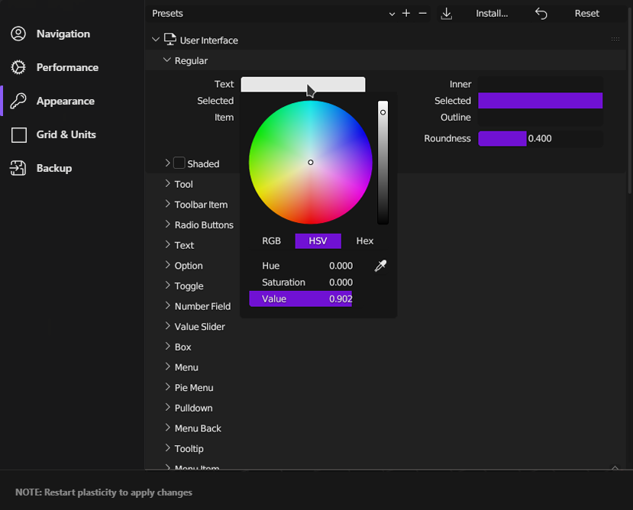Click the eyedropper color sampler icon
633x510 pixels.
[380, 266]
